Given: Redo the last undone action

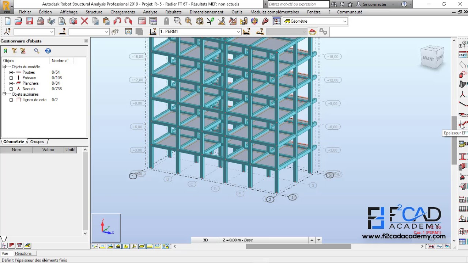Looking at the screenshot, I should click(128, 21).
